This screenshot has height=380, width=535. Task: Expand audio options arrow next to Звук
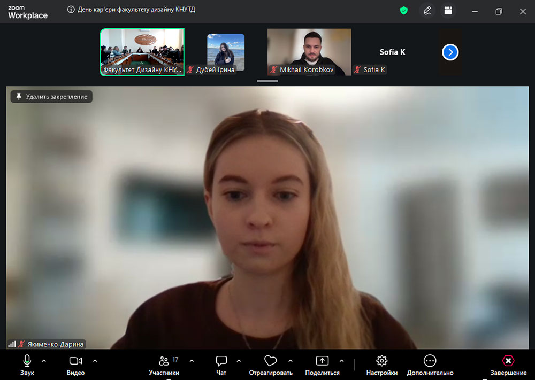[44, 361]
